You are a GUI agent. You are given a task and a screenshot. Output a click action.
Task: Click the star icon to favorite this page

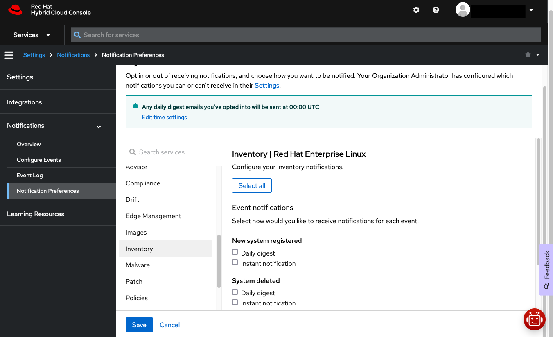point(528,54)
